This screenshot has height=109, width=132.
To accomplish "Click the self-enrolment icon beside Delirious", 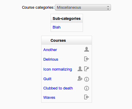I will [x=87, y=59].
